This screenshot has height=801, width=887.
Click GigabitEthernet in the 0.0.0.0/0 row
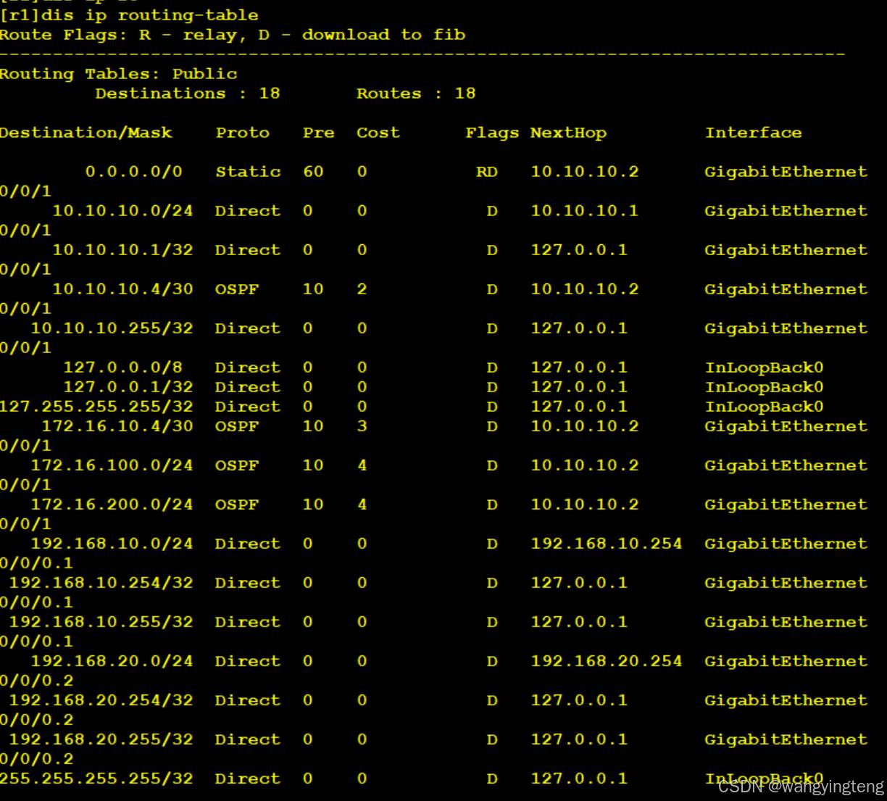point(786,171)
